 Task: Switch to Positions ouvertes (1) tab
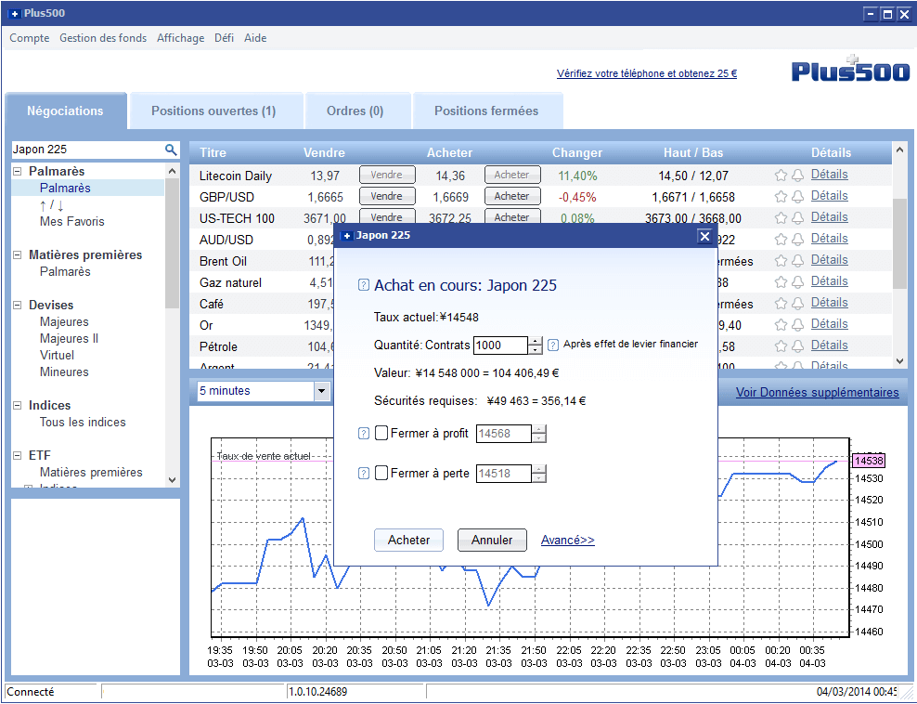(x=214, y=111)
